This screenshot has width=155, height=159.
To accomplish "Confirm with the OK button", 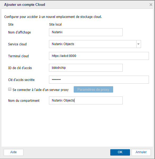I will point(120,152).
